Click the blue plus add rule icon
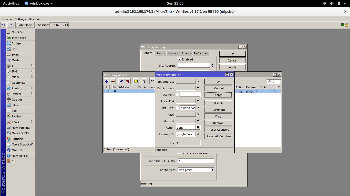Screen dimensions: 350x196 click(x=106, y=81)
